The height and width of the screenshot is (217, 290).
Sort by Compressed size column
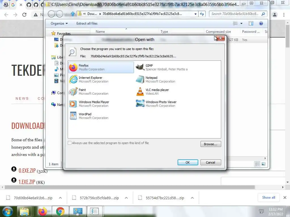pos(218,32)
